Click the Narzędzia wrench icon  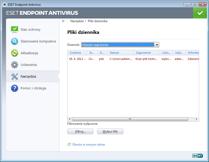click(15, 77)
